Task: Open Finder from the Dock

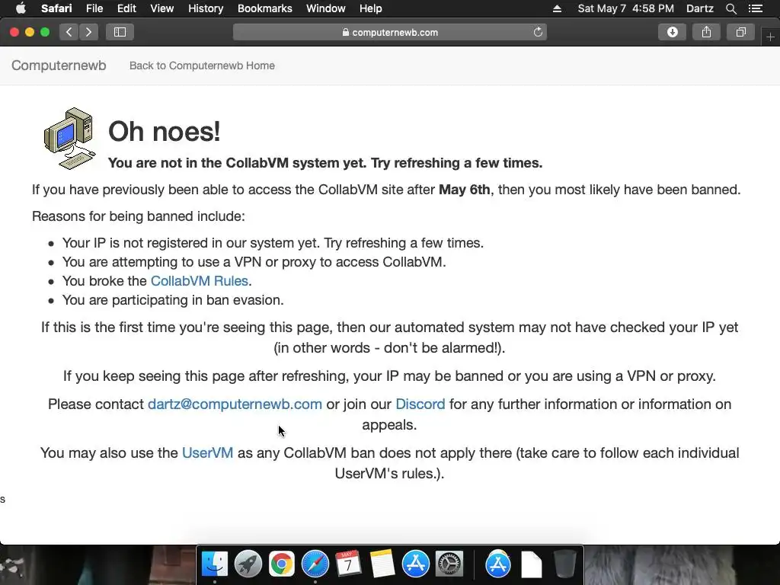Action: tap(214, 564)
